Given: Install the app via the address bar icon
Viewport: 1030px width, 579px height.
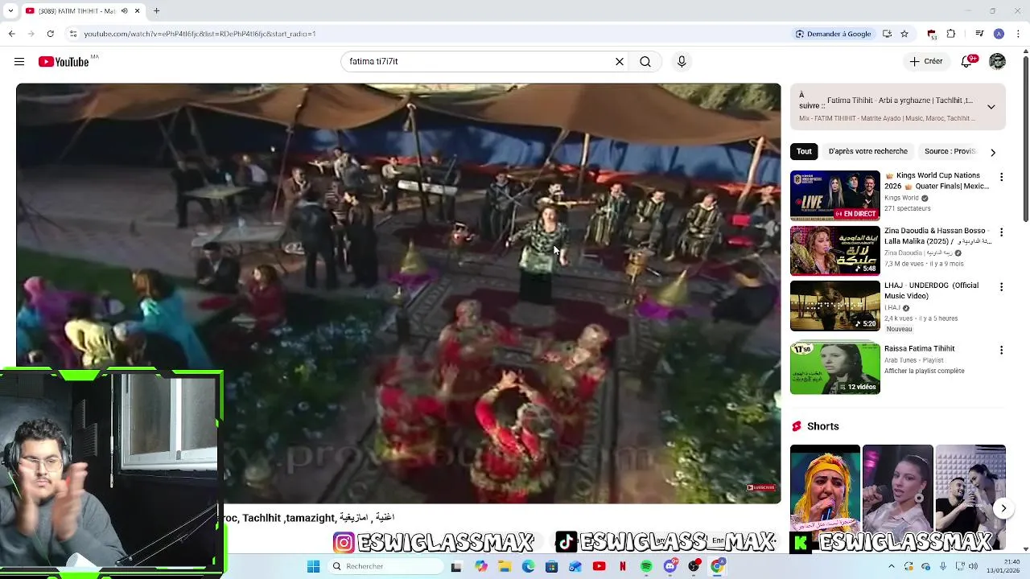Looking at the screenshot, I should 887,34.
